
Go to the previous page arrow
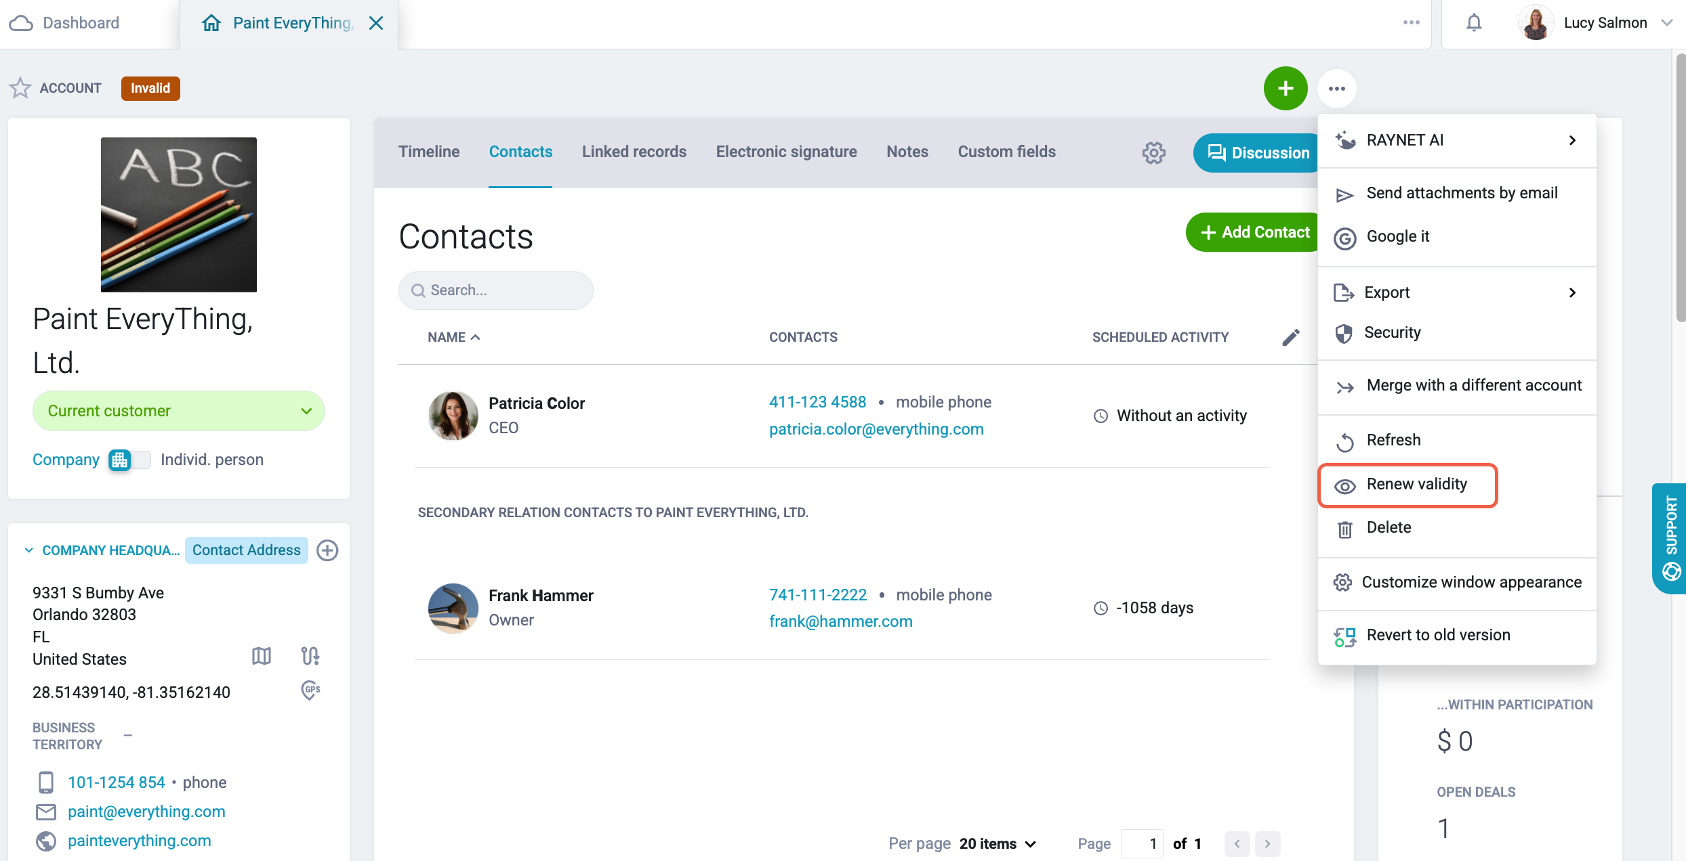point(1237,843)
